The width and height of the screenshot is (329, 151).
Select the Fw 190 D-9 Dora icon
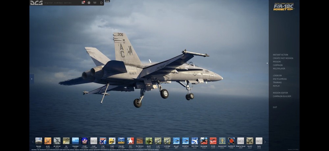(140, 141)
